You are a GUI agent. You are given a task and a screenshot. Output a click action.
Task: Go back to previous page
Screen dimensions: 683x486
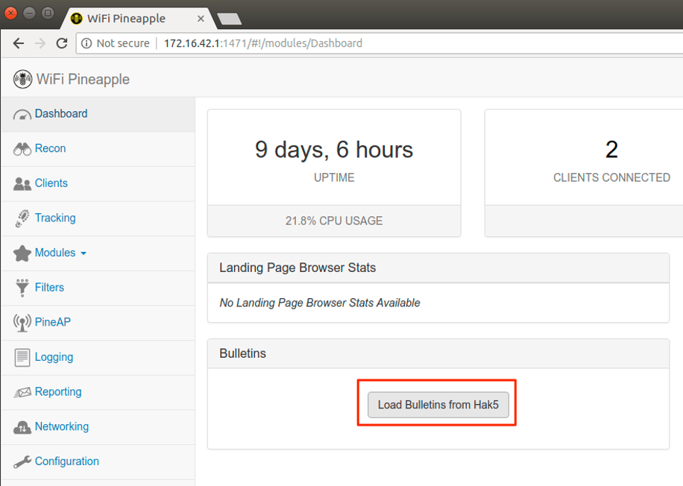click(x=19, y=43)
